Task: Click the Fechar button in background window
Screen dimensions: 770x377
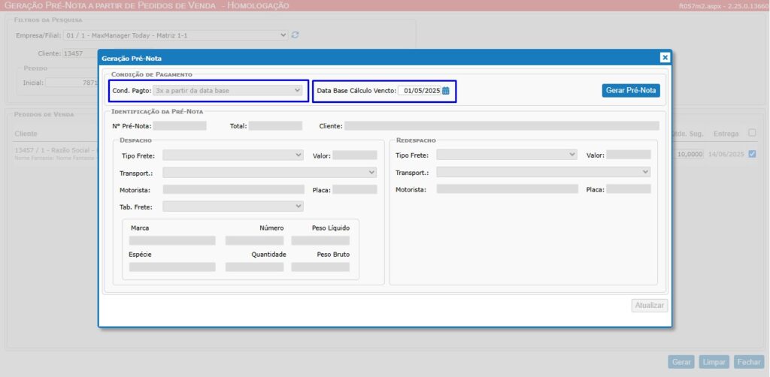Action: point(749,362)
